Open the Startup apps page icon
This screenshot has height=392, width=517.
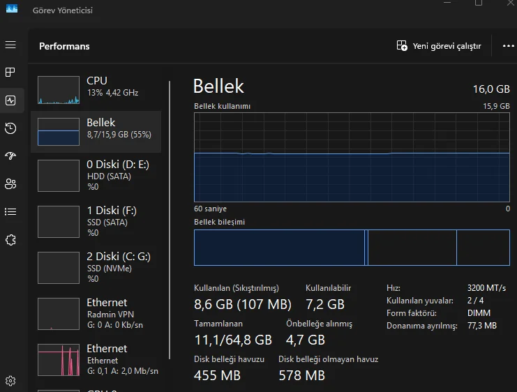[10, 156]
